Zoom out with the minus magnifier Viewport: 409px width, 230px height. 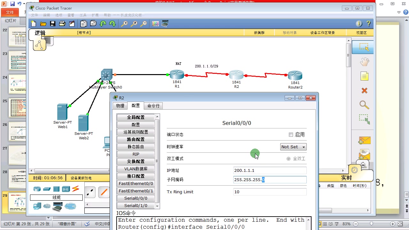pos(143,24)
